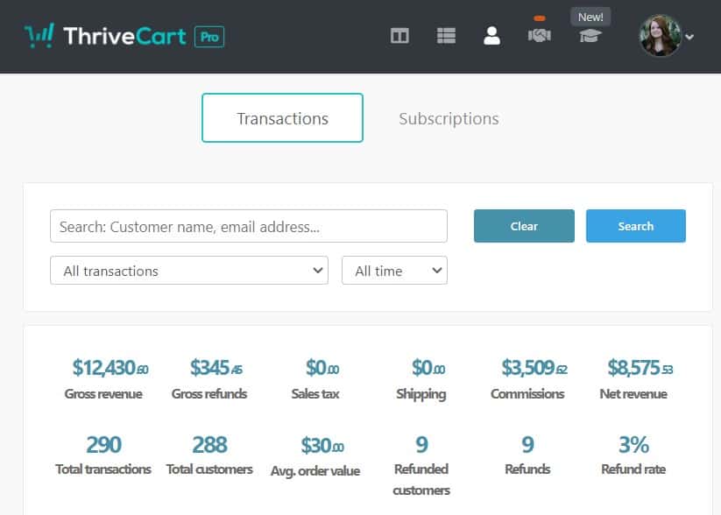The height and width of the screenshot is (515, 721).
Task: Click the Sales tax label
Action: click(315, 394)
